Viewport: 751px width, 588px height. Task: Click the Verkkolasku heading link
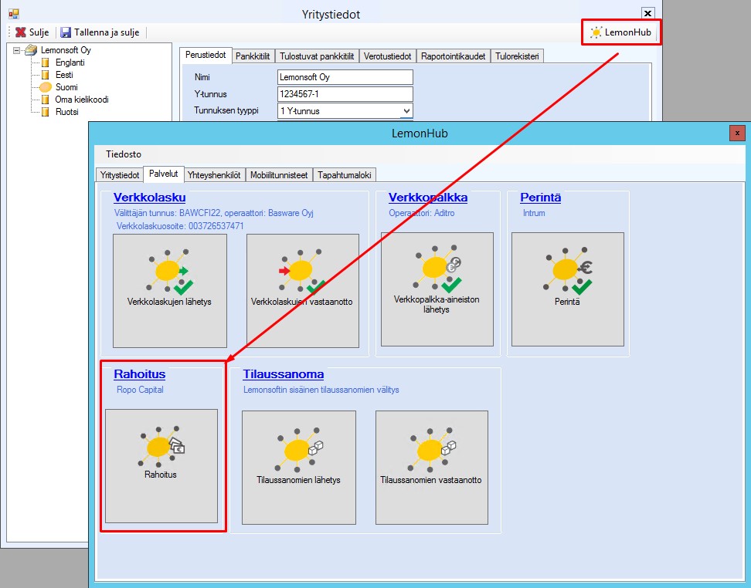click(149, 198)
